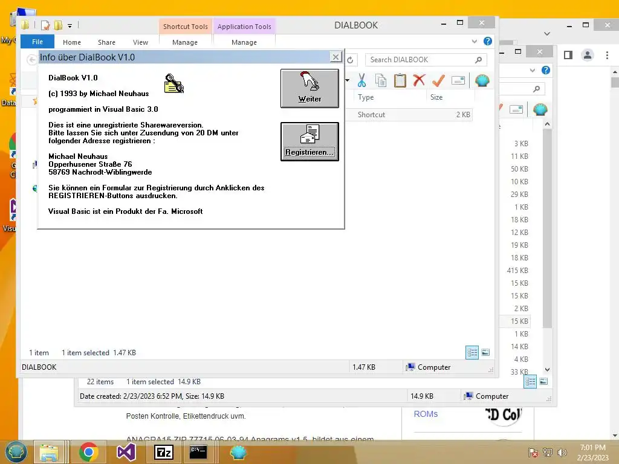Open Action Center flag in system tray
This screenshot has width=619, height=464.
point(533,452)
